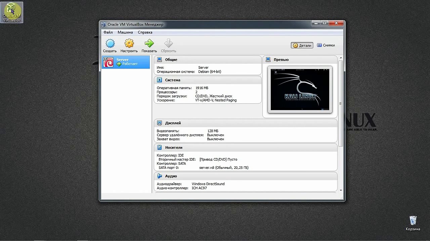
Task: Click the Дисплей monitor section icon
Action: (x=160, y=123)
